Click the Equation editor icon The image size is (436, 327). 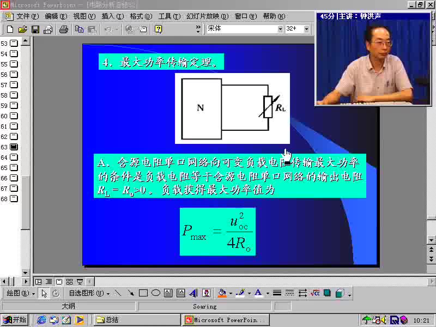click(x=315, y=293)
